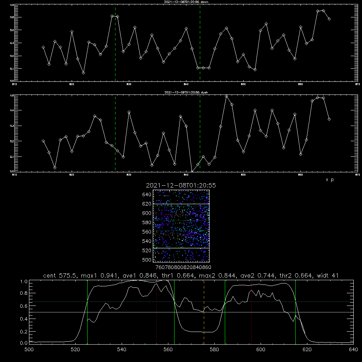
Task: Click the 'cent 575.5' value in the stats line
Action: 60,275
